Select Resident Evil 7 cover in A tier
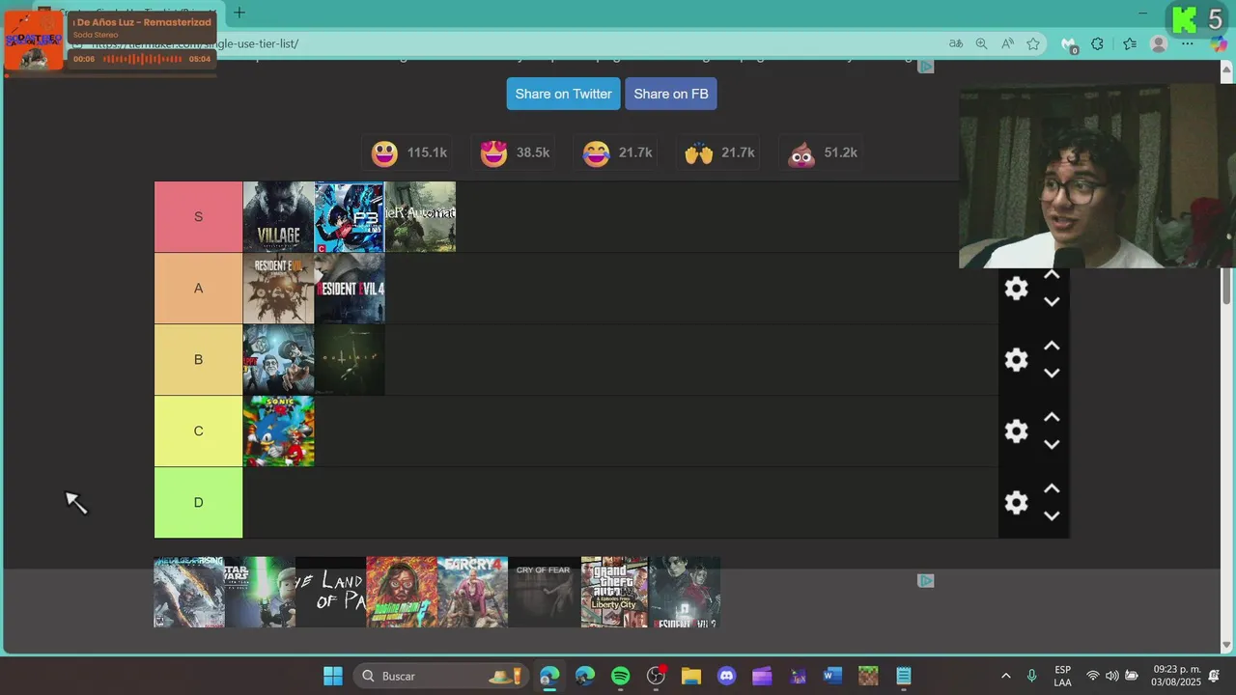This screenshot has height=695, width=1236. tap(278, 288)
